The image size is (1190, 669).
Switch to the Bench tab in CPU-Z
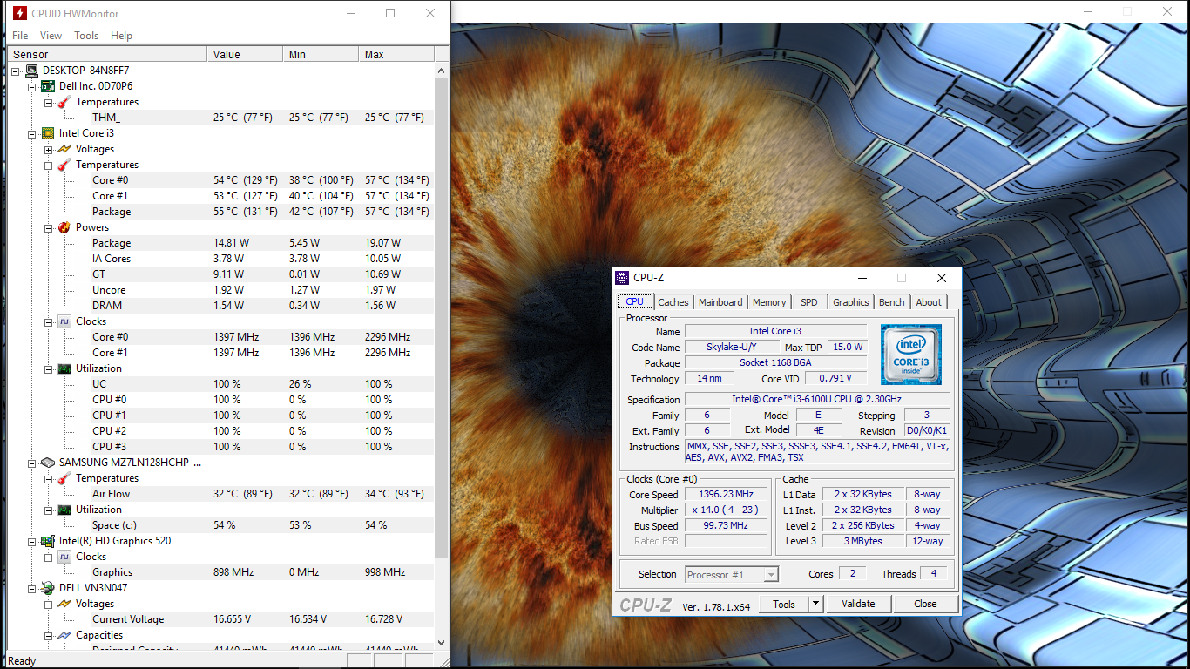pyautogui.click(x=891, y=302)
